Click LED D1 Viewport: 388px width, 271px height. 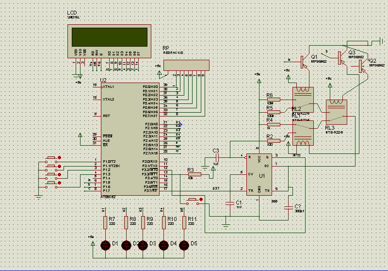(106, 245)
